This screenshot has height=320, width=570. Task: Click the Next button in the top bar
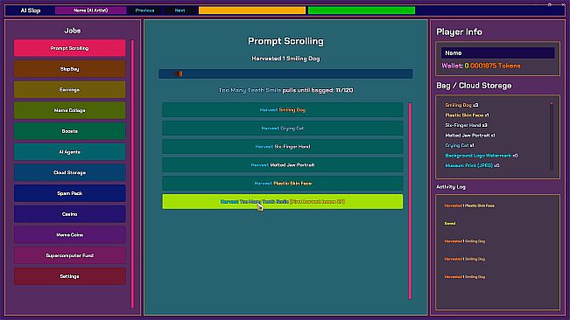180,10
